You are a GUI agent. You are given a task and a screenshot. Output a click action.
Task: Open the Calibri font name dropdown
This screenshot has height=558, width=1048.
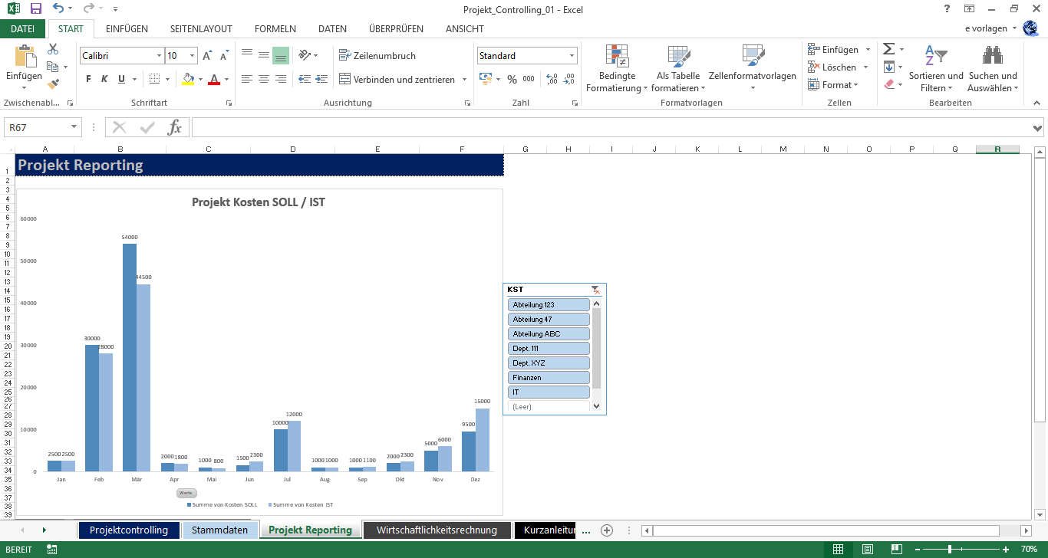[160, 56]
